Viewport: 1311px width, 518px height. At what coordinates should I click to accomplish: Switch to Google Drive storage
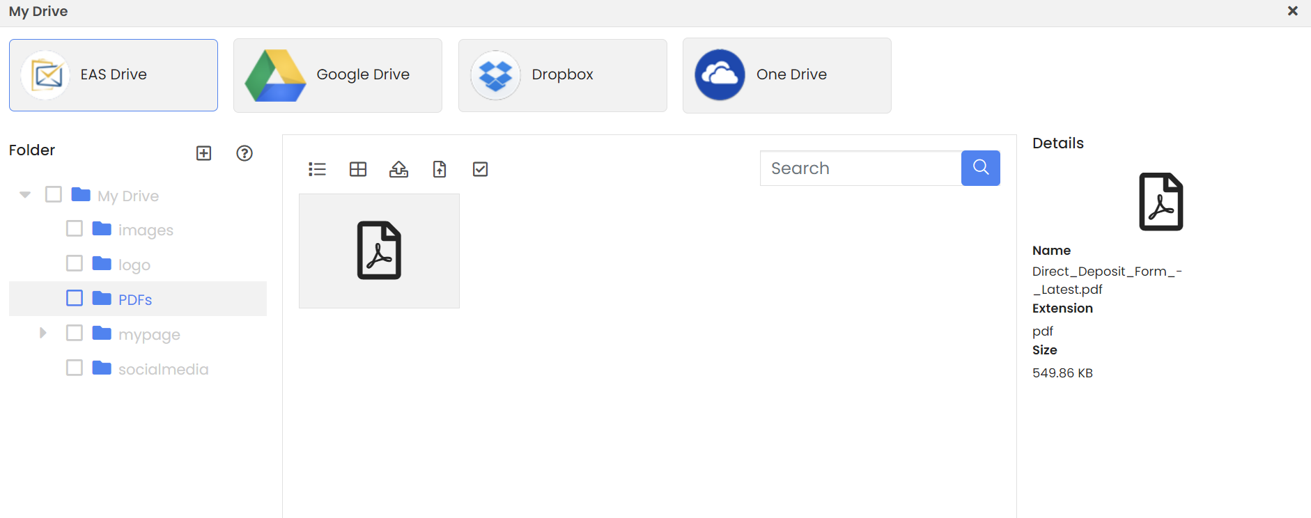pyautogui.click(x=338, y=75)
